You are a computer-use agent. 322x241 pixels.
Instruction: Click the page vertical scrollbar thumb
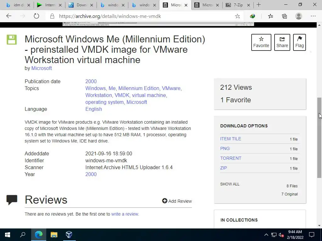[319, 138]
